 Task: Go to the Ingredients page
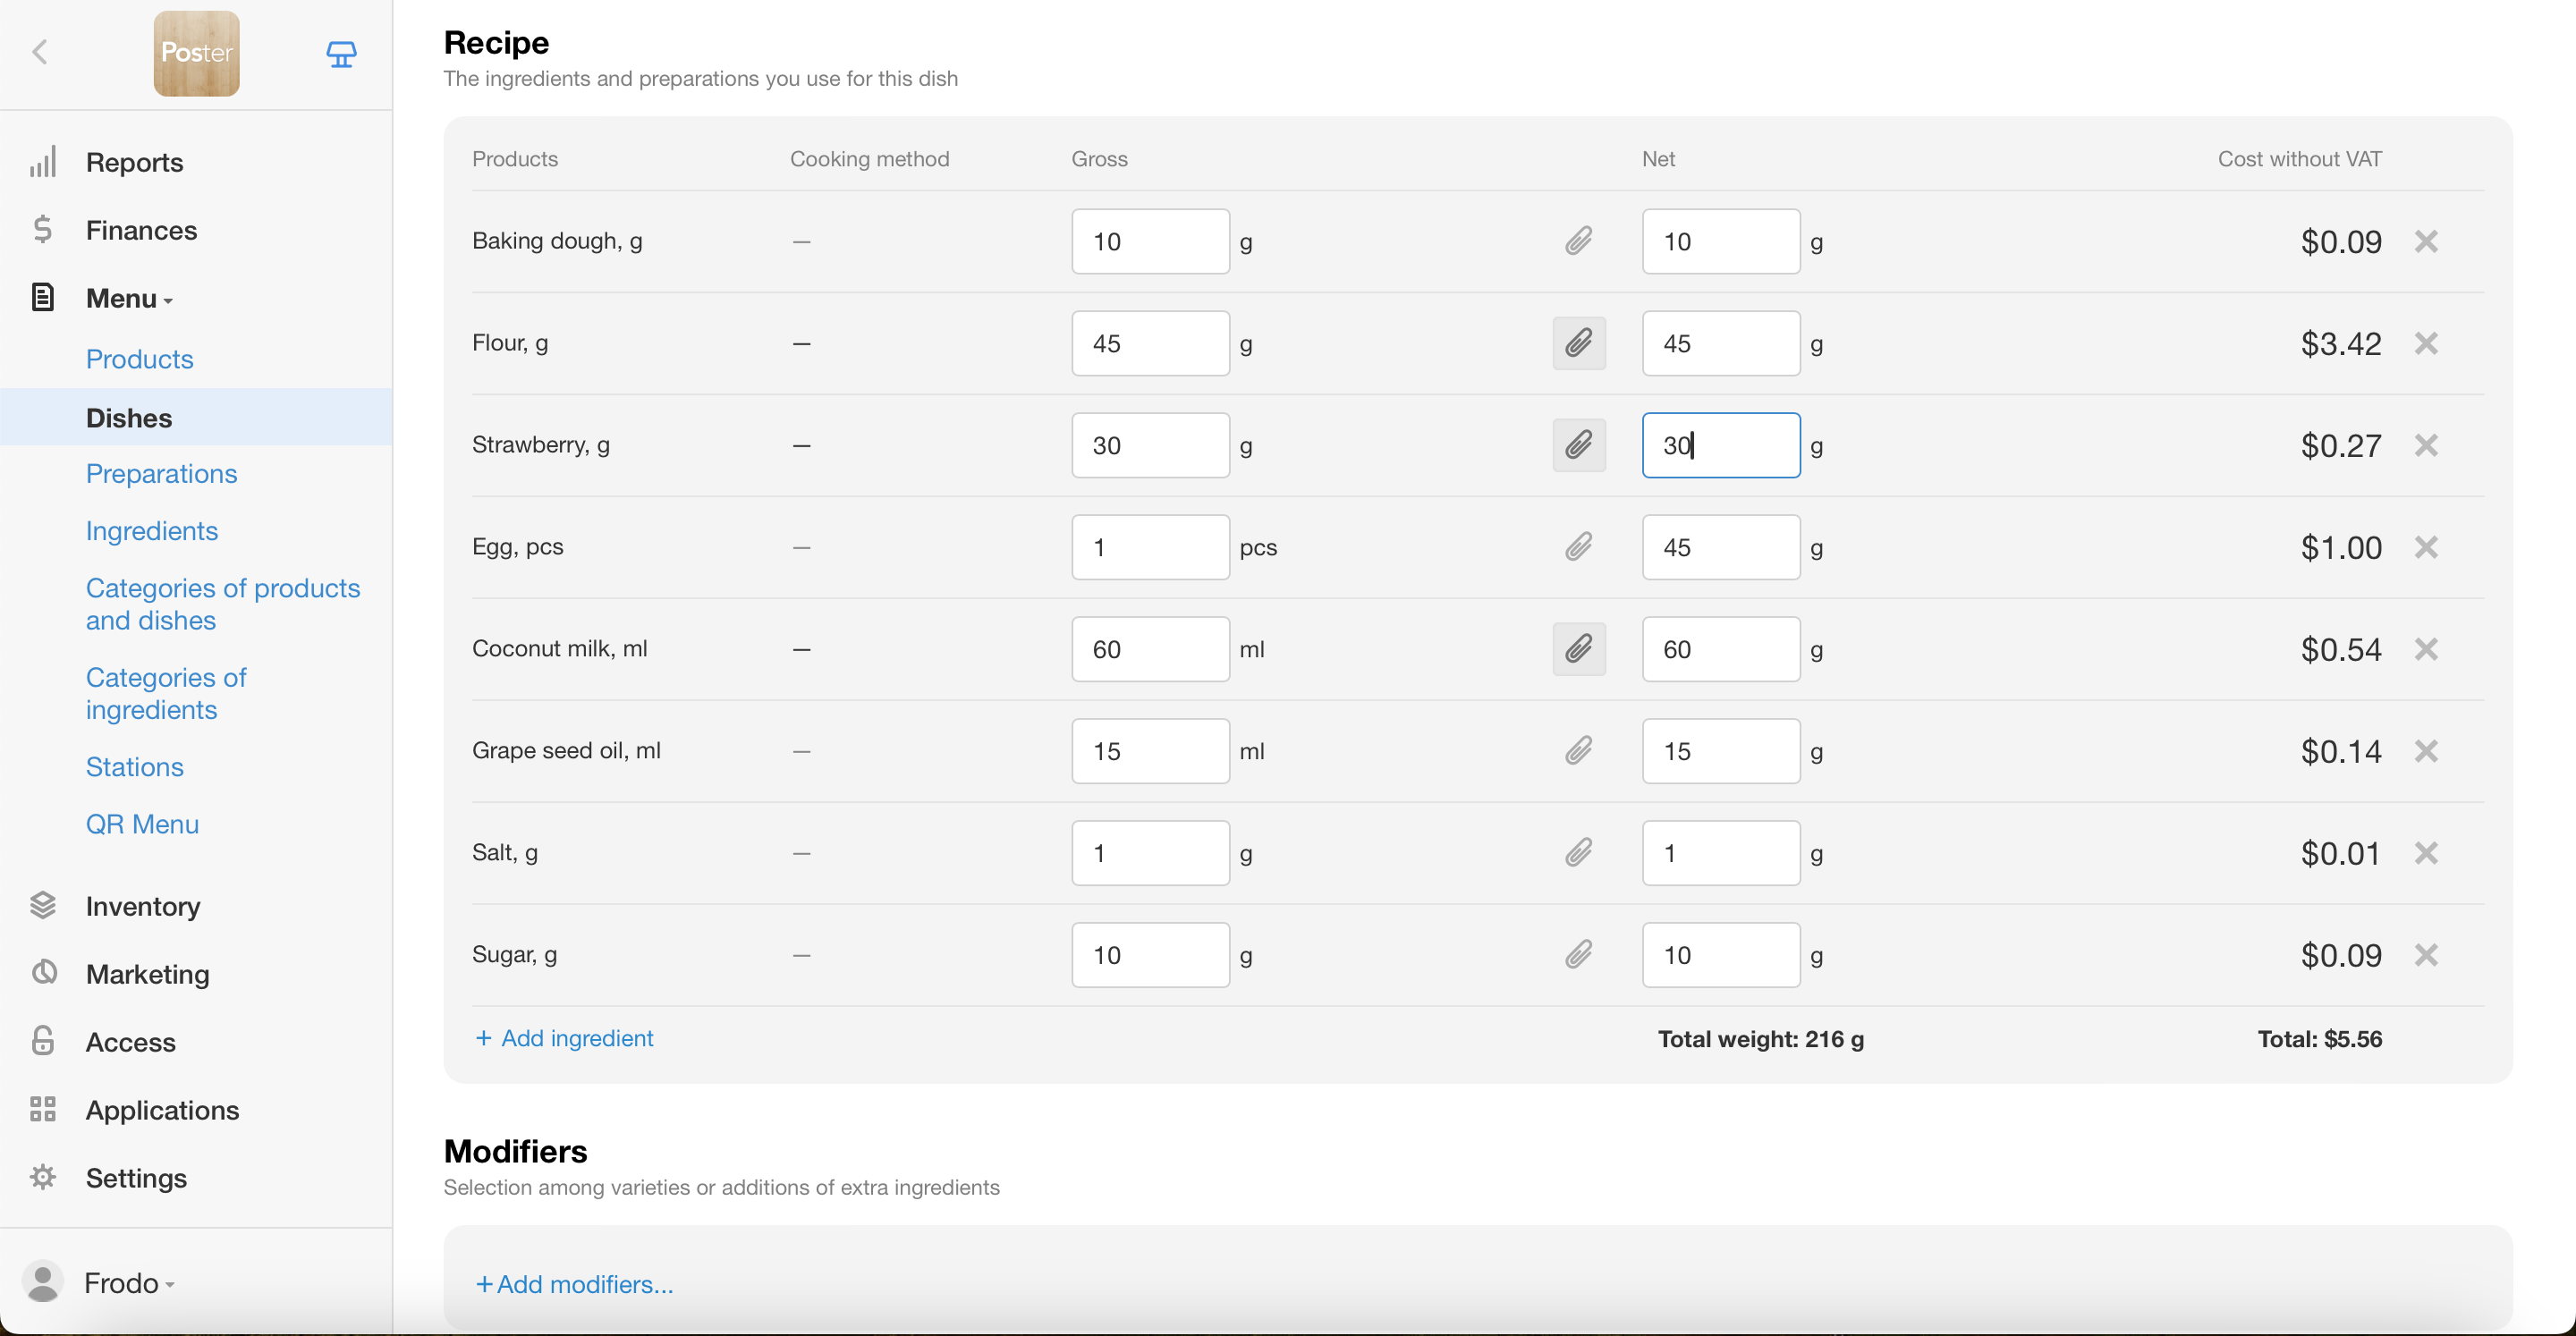(x=151, y=531)
